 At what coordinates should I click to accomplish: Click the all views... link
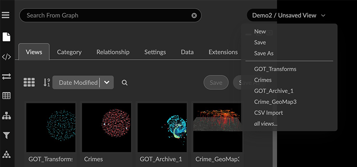point(266,124)
